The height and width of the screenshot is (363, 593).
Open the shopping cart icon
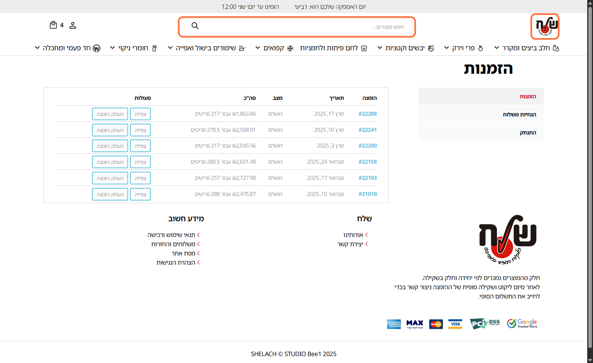tap(53, 25)
